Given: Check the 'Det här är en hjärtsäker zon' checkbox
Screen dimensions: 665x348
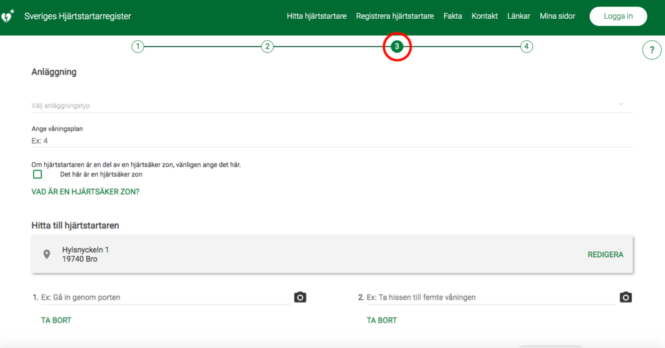Looking at the screenshot, I should pos(38,174).
